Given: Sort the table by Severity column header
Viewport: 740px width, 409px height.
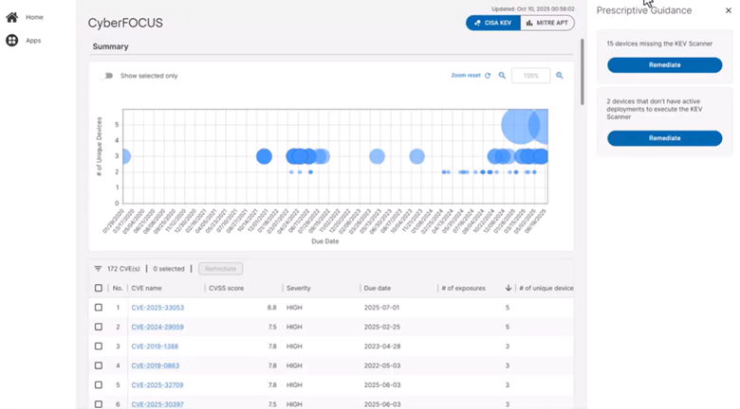Looking at the screenshot, I should (x=300, y=288).
